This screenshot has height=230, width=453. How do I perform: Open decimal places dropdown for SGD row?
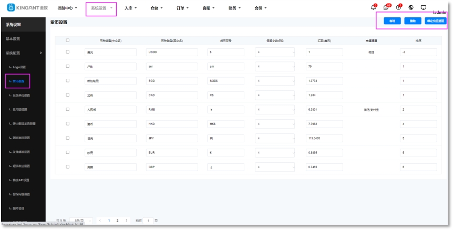click(x=275, y=81)
